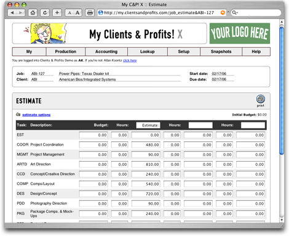The image size is (289, 236).
Task: Select COOR estimate field showing 480.00
Action: pos(146,145)
